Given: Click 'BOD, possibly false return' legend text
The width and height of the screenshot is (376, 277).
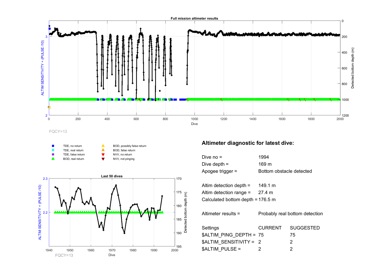Looking at the screenshot, I should click(x=129, y=146).
